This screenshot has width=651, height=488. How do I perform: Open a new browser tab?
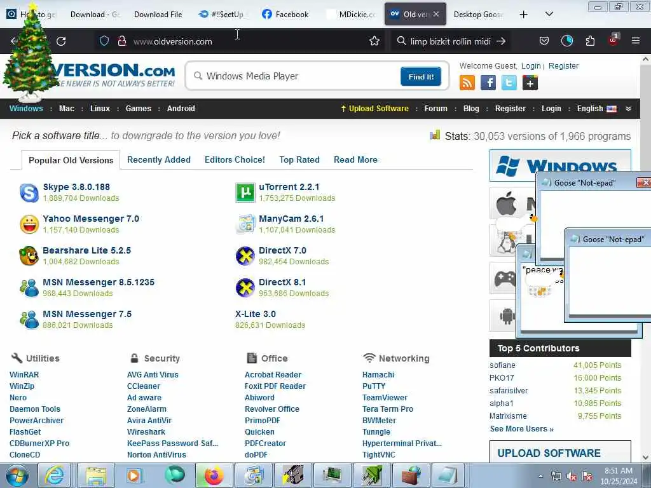point(524,15)
